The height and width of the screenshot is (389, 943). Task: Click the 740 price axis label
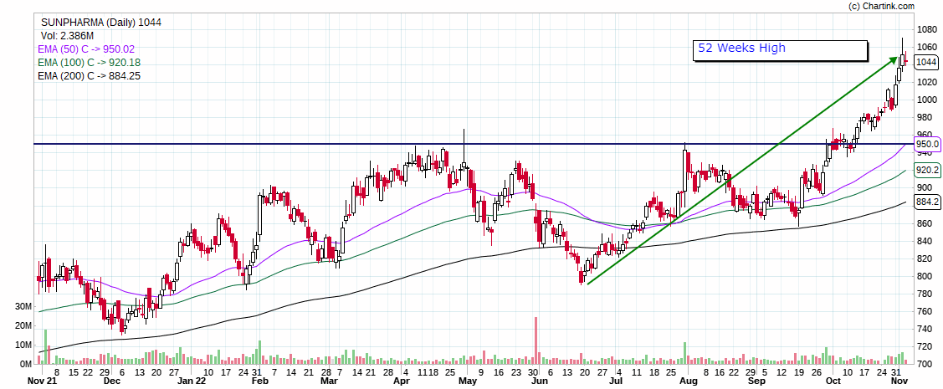(x=924, y=330)
